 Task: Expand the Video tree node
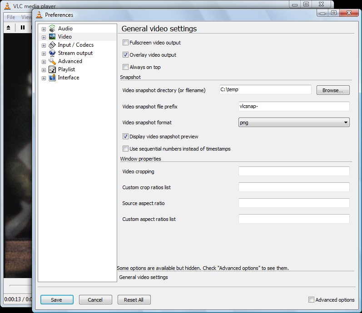(x=44, y=37)
